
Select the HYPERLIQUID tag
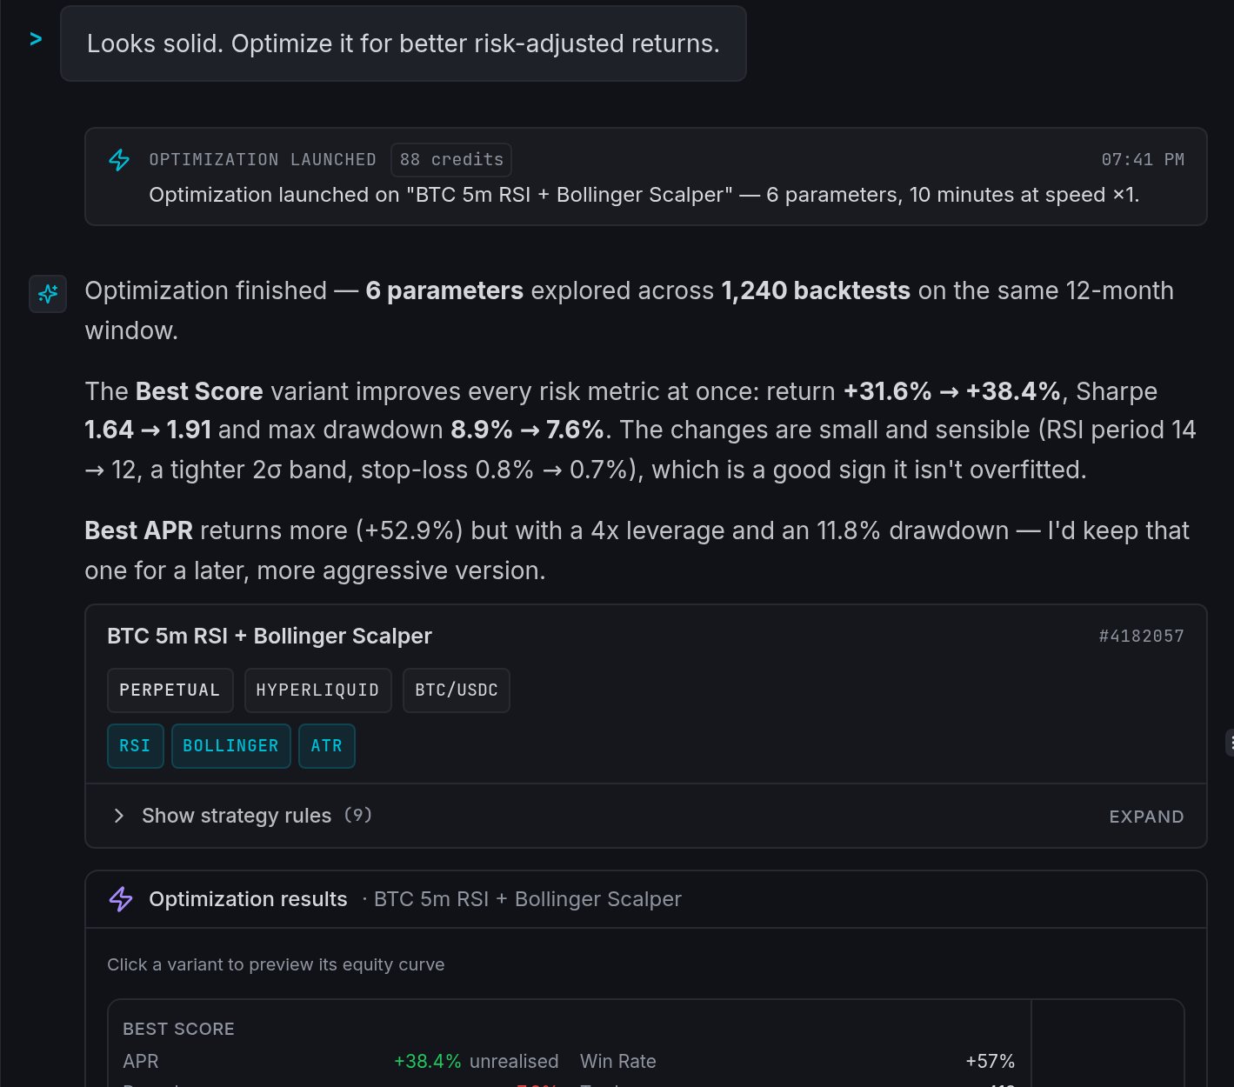click(x=317, y=690)
